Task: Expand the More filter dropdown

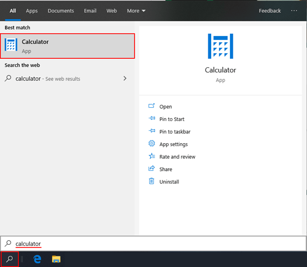Action: 136,11
